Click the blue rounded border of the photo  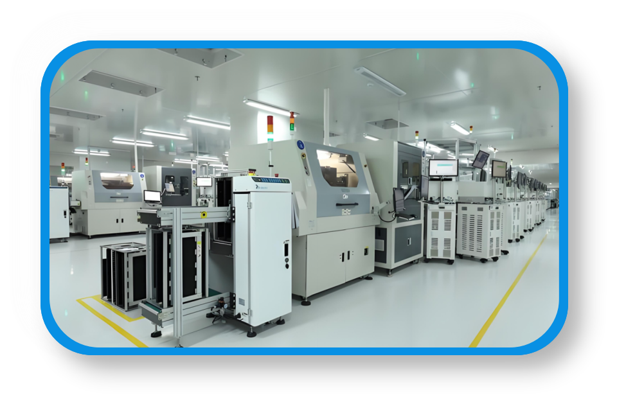pyautogui.click(x=45, y=193)
